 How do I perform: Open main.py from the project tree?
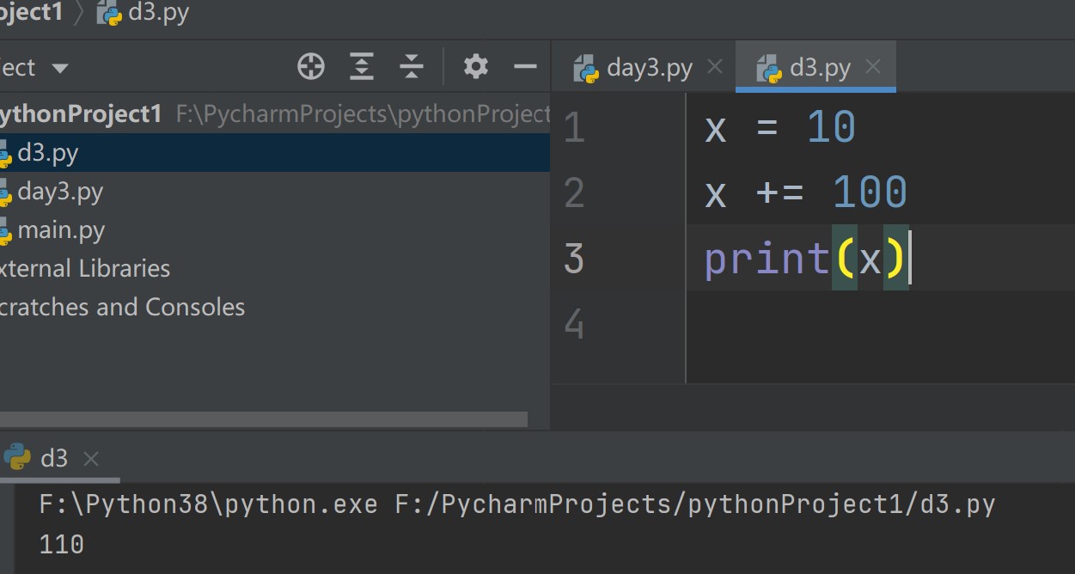[x=60, y=230]
